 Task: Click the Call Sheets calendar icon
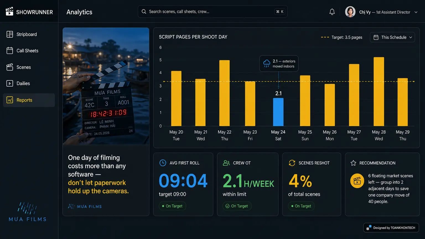tap(10, 51)
